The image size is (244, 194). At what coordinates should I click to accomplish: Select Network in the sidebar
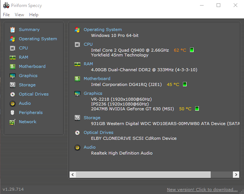point(27,122)
